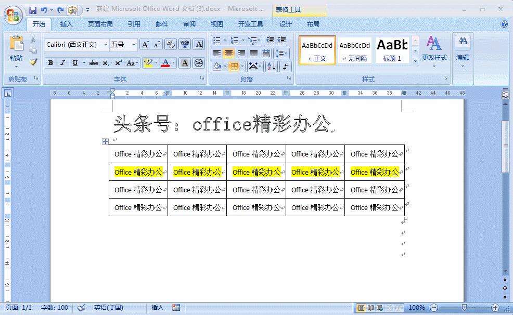The image size is (513, 315).
Task: Justify paragraph text
Action: pos(253,53)
